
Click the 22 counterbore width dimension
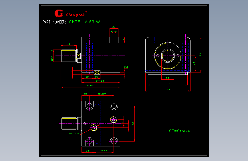[x=114, y=27]
